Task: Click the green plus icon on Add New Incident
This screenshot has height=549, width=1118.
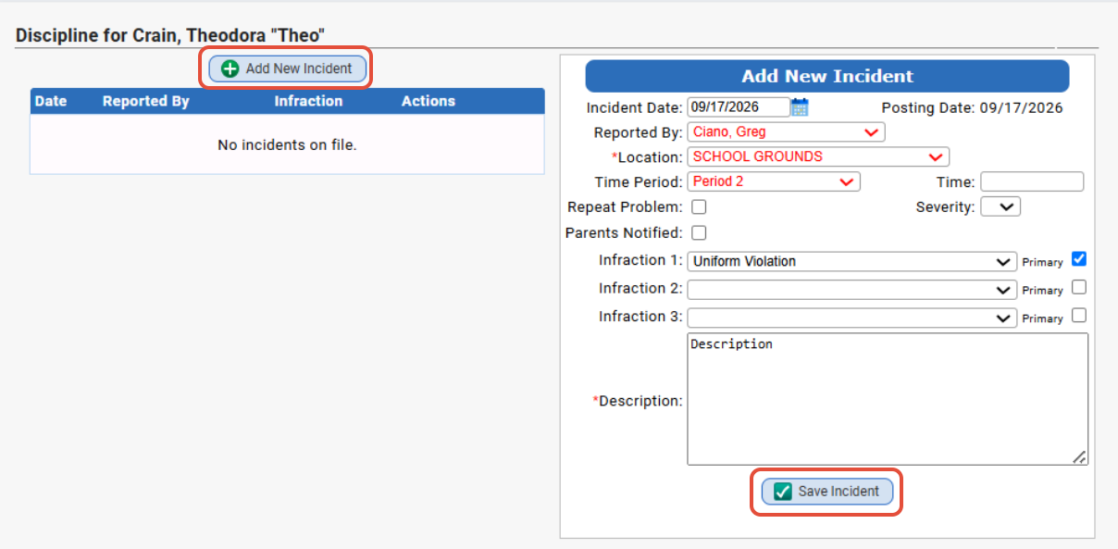Action: point(230,69)
